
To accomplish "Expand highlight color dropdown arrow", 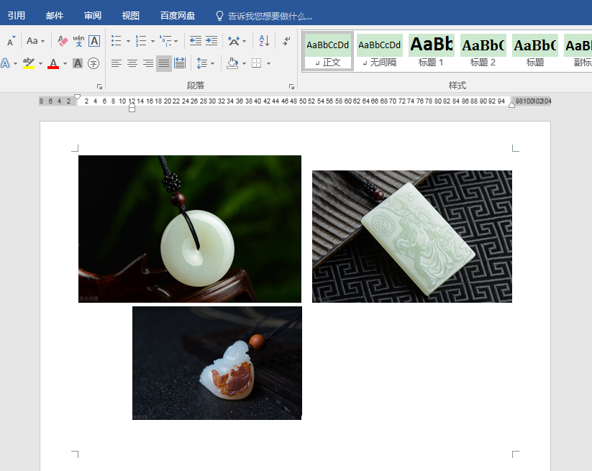I will pos(40,63).
